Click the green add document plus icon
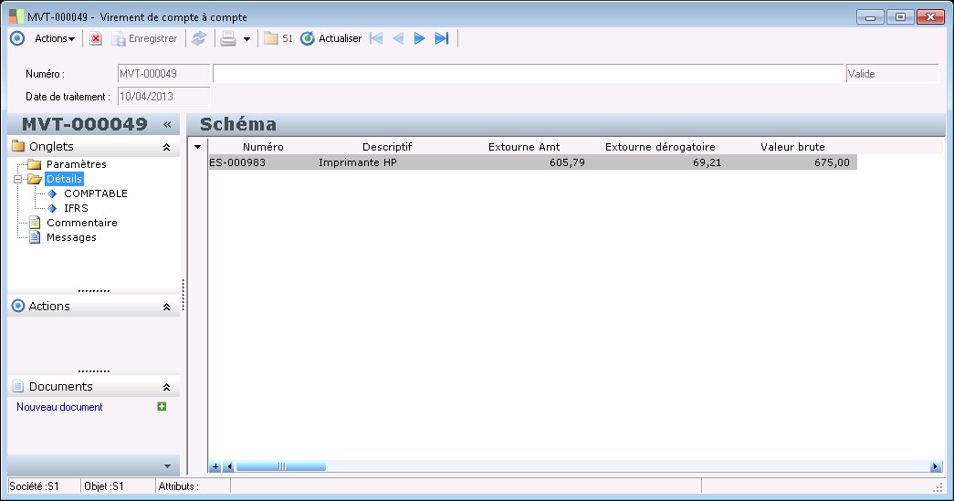This screenshot has width=954, height=501. (162, 406)
